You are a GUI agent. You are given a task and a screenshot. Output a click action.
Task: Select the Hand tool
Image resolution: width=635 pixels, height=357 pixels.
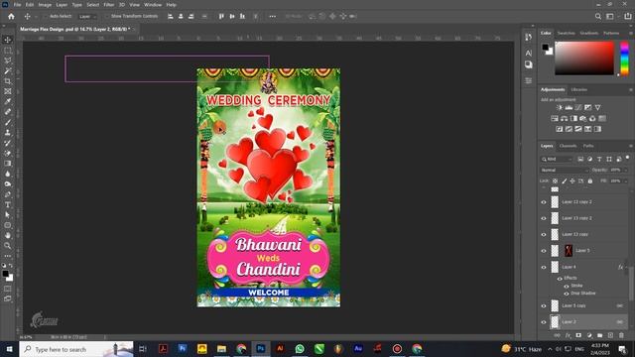coord(8,235)
